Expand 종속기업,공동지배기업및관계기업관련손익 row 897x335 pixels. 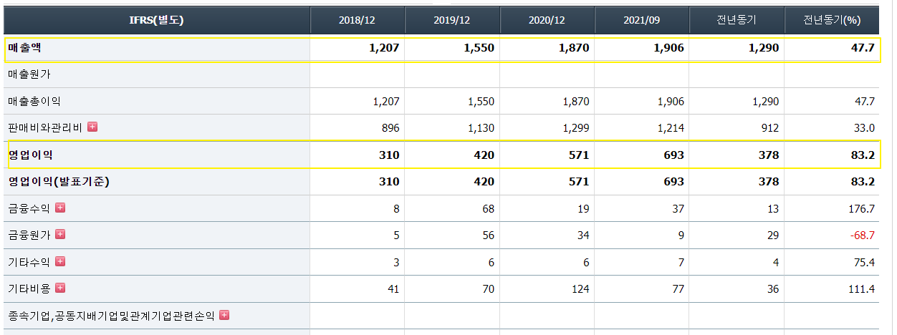pyautogui.click(x=224, y=315)
